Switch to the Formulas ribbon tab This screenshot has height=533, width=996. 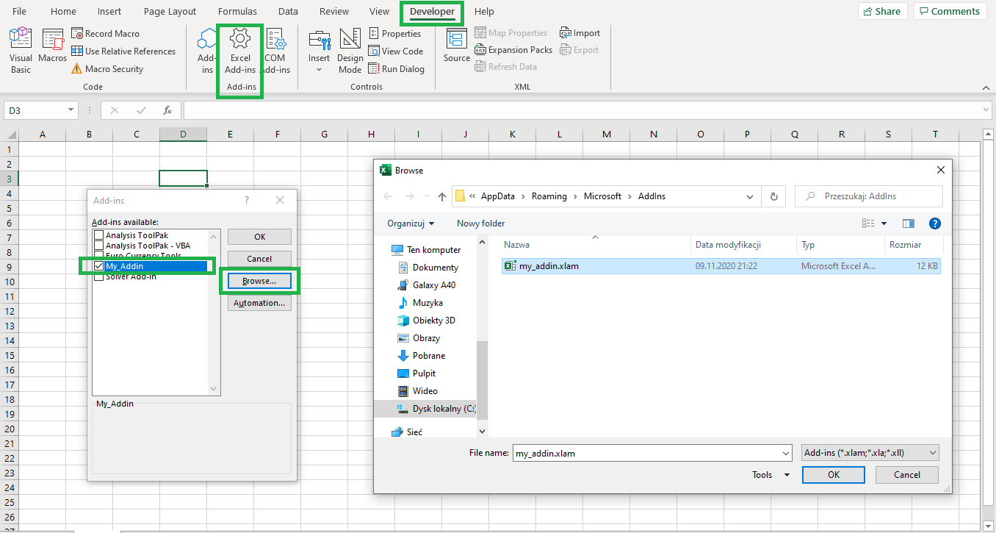point(237,11)
